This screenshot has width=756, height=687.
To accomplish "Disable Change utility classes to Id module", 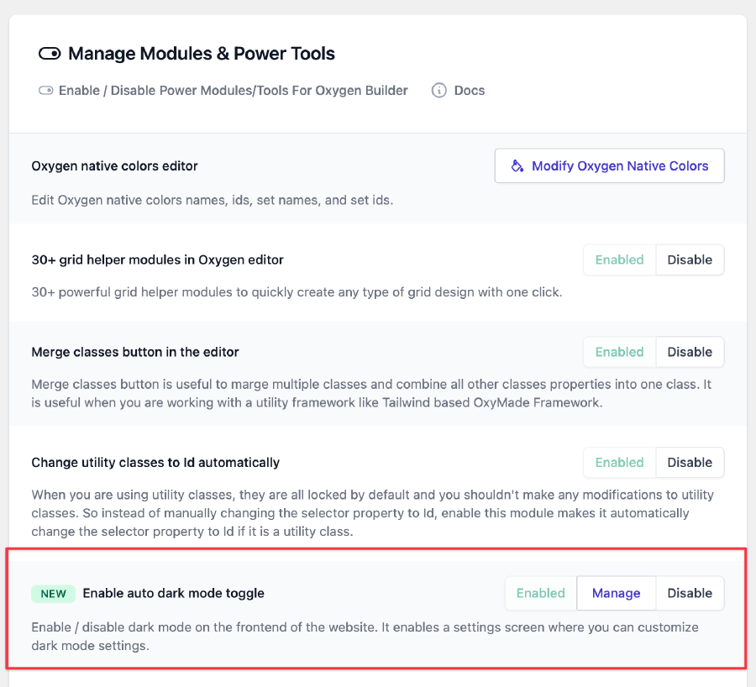I will coord(690,462).
